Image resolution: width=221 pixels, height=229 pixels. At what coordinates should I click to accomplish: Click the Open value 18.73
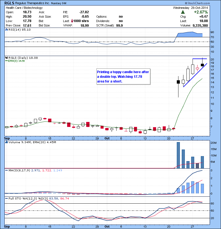point(27,12)
